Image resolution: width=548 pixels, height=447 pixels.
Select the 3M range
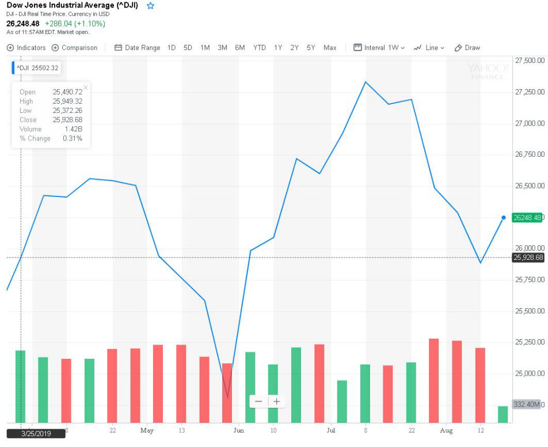coord(222,48)
